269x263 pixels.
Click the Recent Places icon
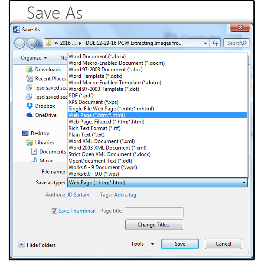30,79
